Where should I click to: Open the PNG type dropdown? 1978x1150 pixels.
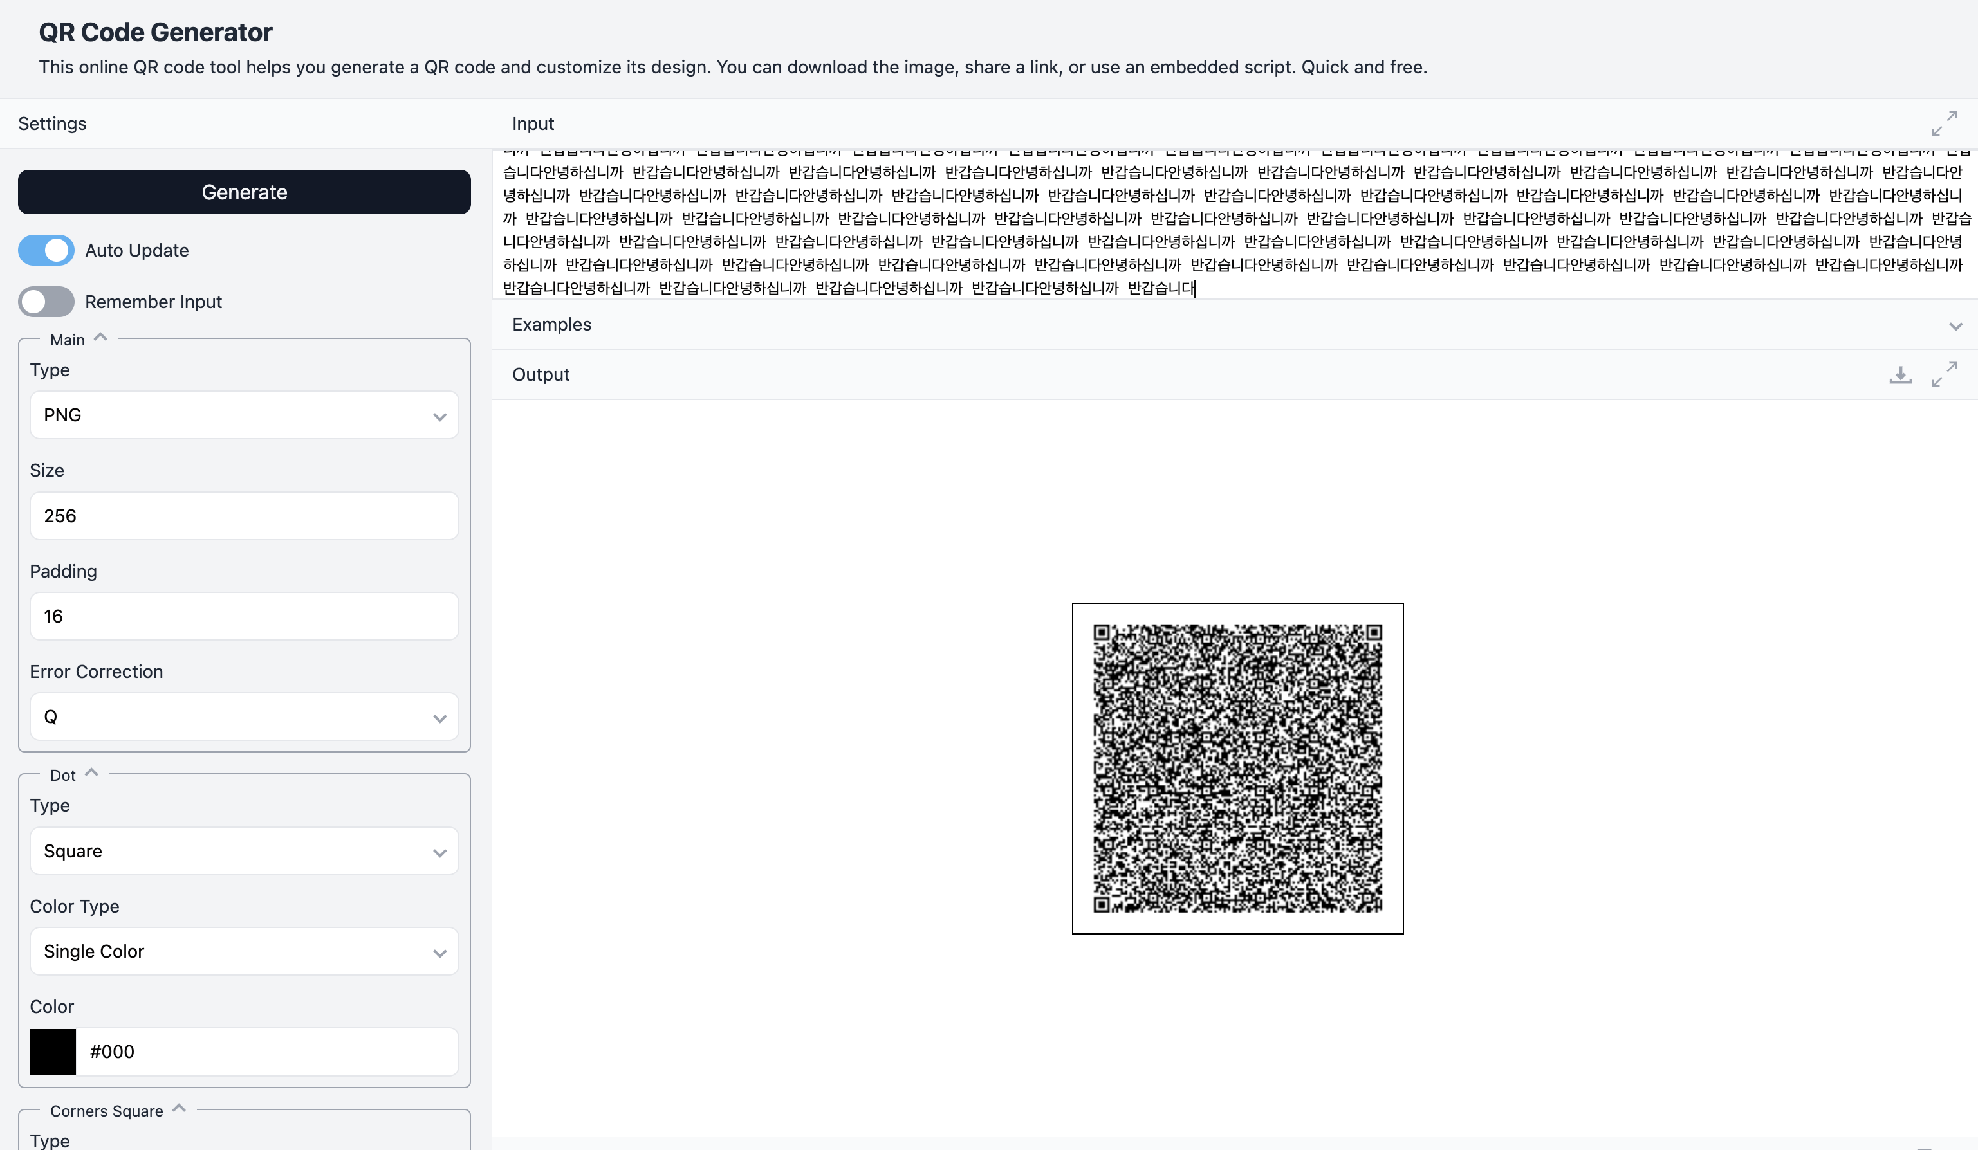[244, 415]
